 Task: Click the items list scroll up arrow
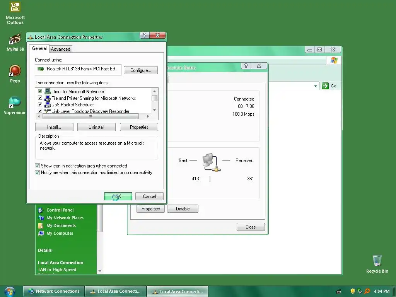pos(155,91)
